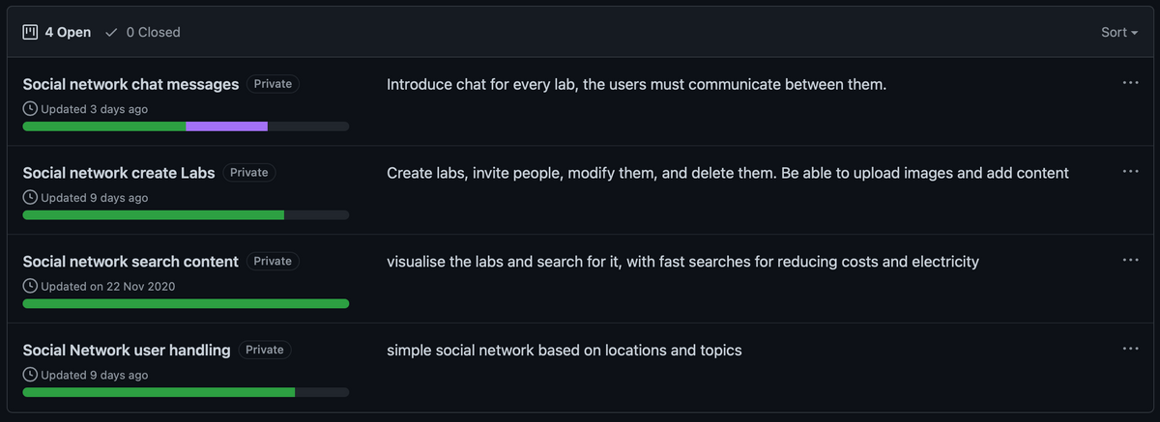
Task: Click the clock icon beside Updated on 22 Nov 2020
Action: click(x=30, y=286)
